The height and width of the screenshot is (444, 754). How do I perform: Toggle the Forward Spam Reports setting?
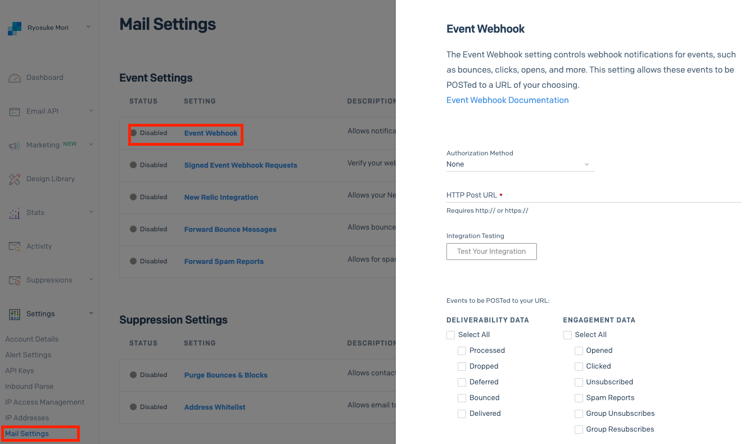point(223,261)
